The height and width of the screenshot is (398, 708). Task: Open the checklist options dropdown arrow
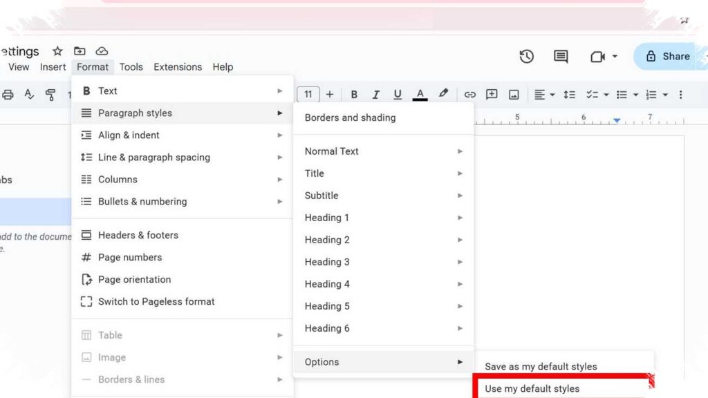click(x=606, y=95)
